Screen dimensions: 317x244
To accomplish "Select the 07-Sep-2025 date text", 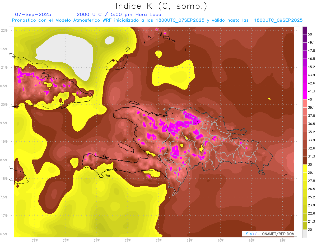I will (x=33, y=14).
